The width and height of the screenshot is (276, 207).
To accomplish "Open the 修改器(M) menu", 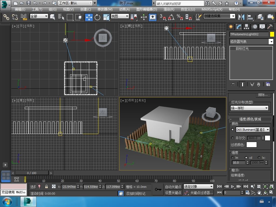I will [x=105, y=9].
